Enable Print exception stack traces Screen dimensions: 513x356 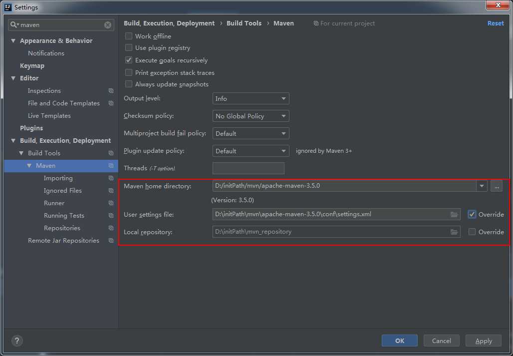(x=129, y=72)
